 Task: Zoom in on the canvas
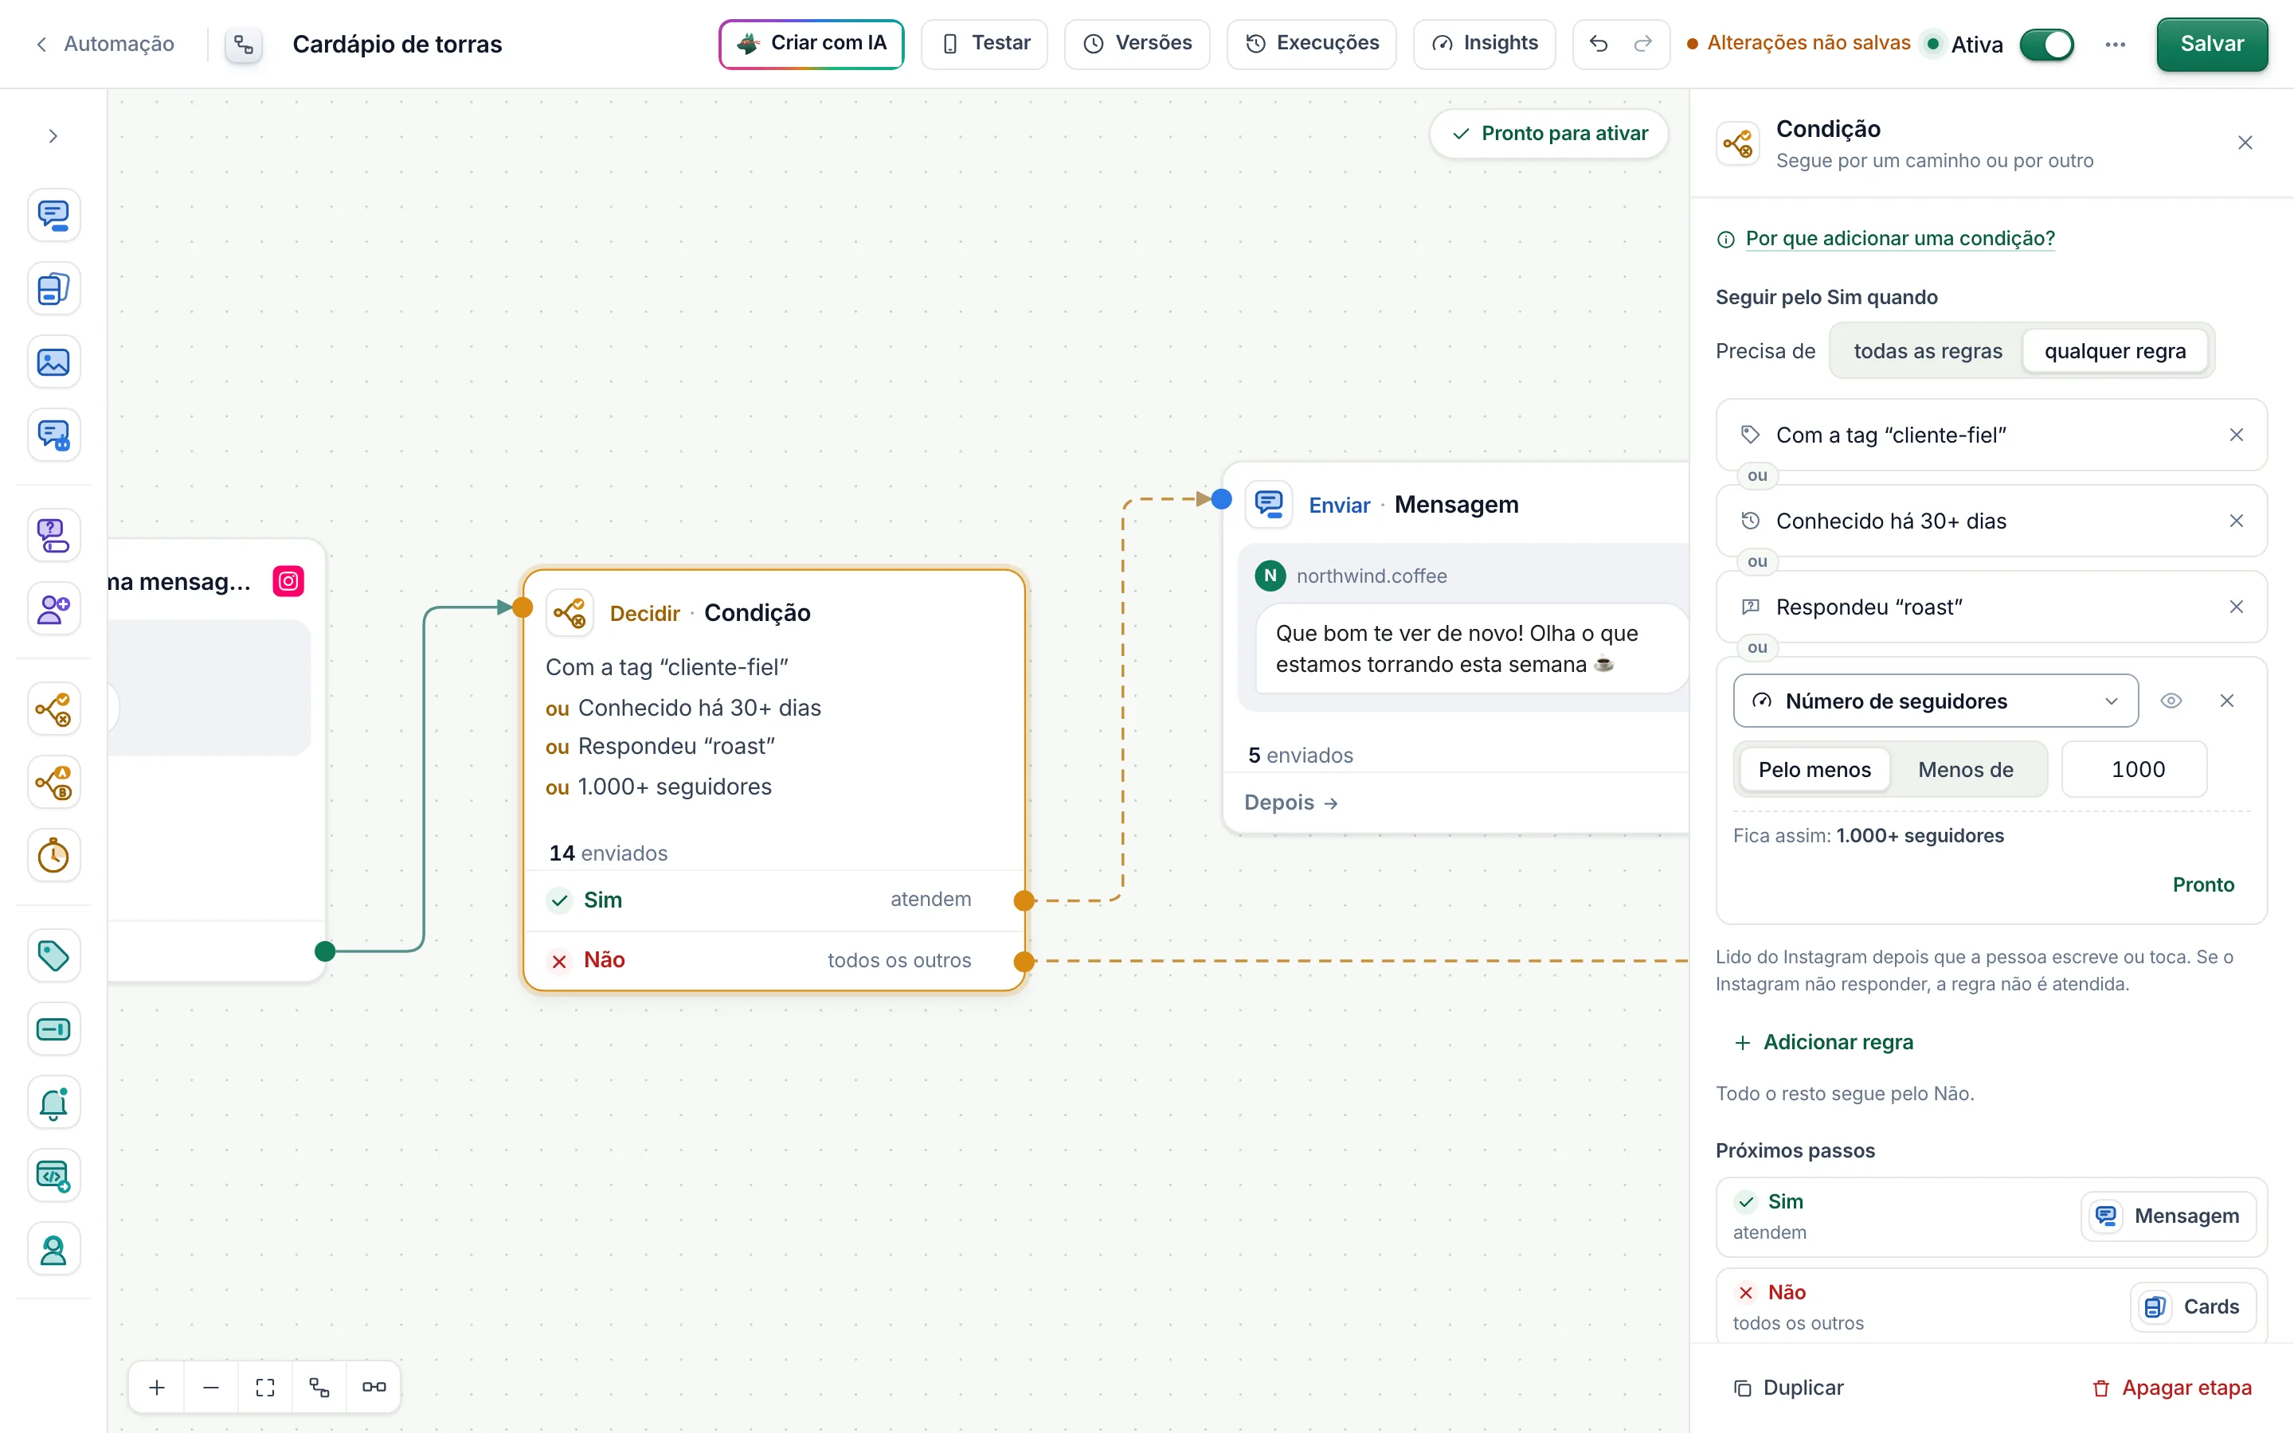(158, 1388)
